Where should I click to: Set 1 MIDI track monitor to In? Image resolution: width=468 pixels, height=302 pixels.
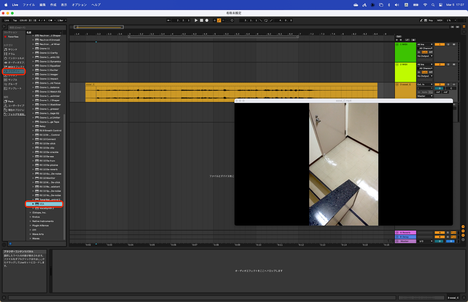pos(419,52)
